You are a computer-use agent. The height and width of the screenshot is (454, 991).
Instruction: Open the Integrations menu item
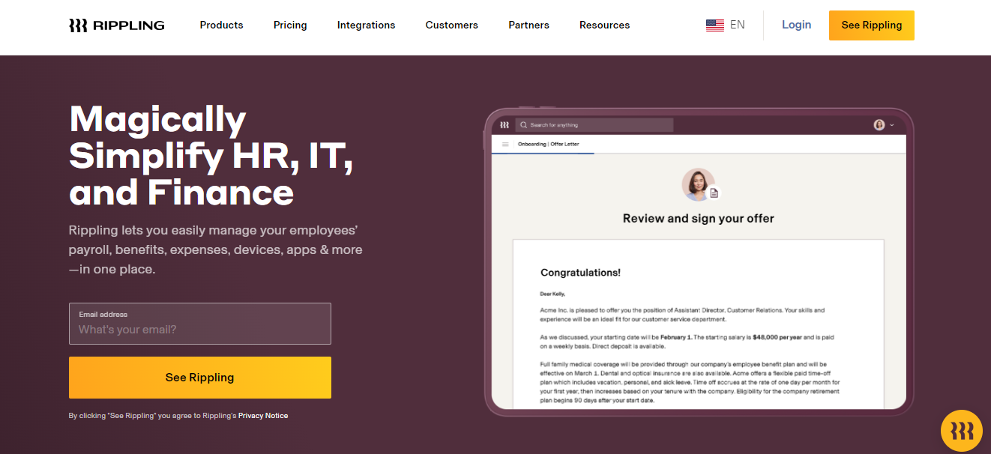point(366,25)
